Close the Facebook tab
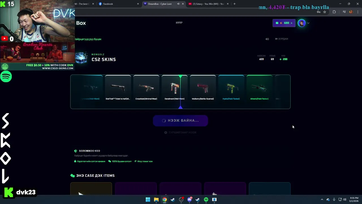This screenshot has width=362, height=204. [x=138, y=4]
